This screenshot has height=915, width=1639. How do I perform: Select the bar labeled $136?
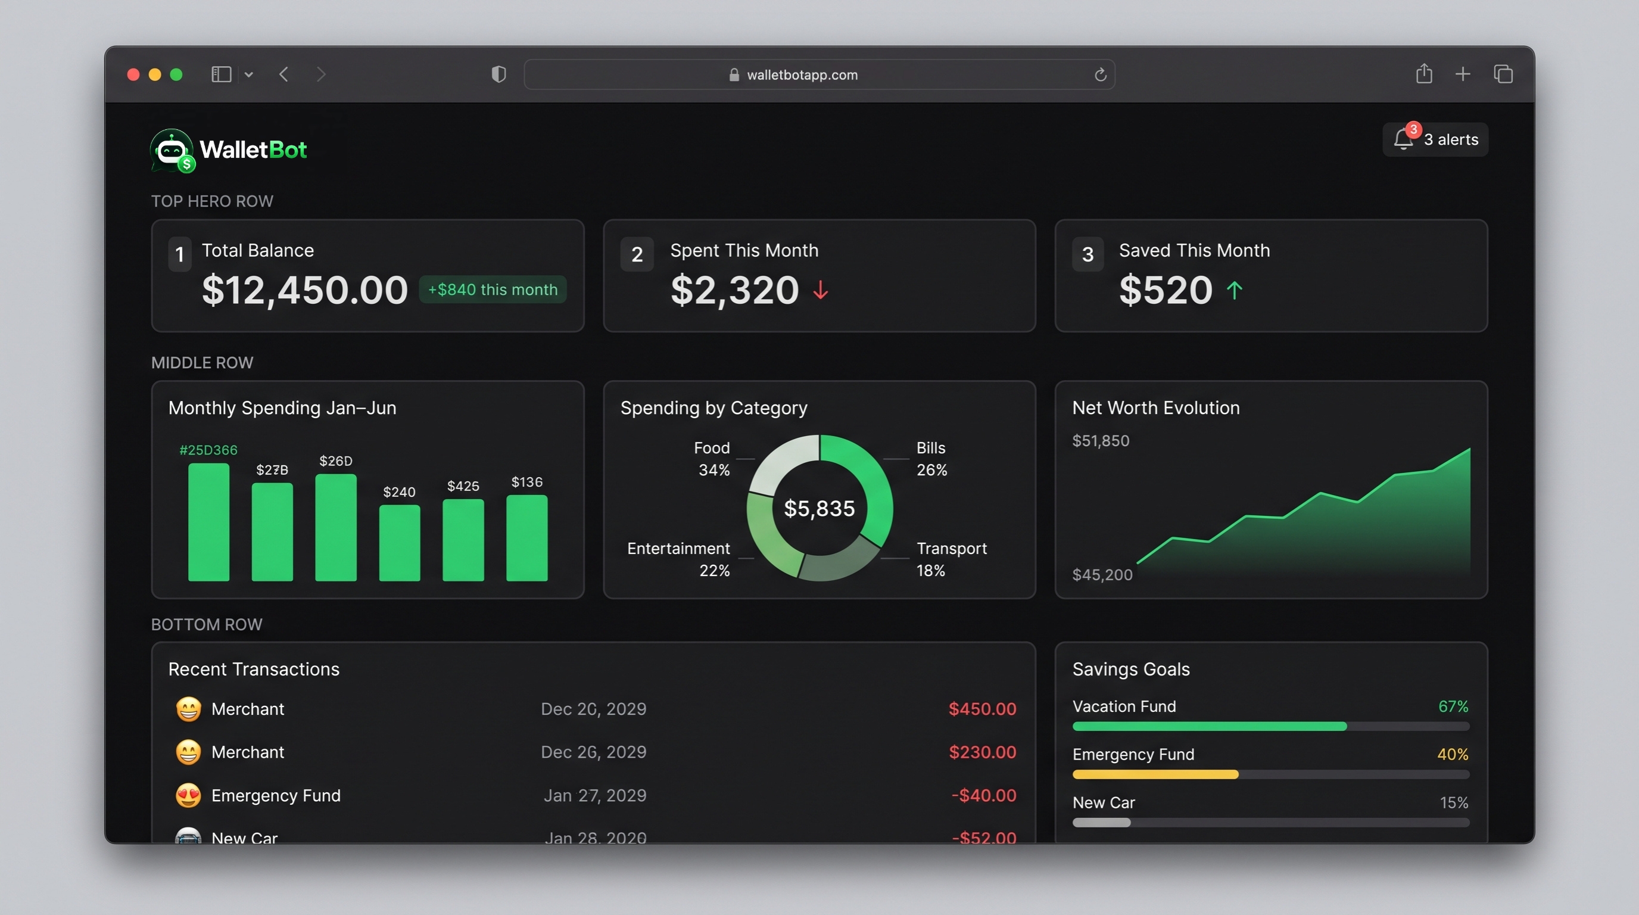tap(527, 538)
